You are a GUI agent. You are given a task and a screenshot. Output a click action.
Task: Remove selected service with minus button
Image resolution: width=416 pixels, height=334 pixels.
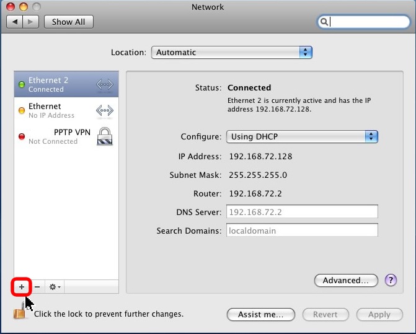point(37,287)
